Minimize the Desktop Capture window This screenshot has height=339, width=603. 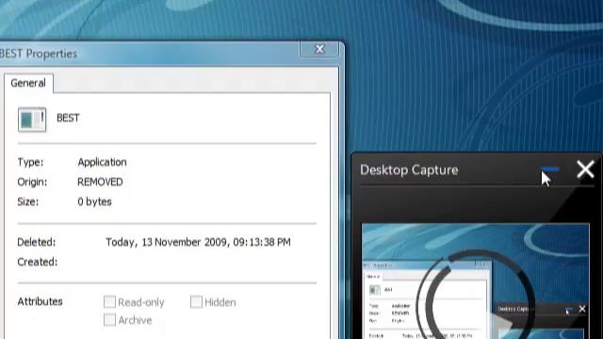[550, 169]
